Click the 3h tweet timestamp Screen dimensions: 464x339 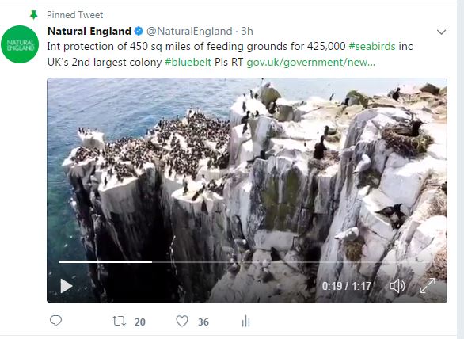[247, 31]
